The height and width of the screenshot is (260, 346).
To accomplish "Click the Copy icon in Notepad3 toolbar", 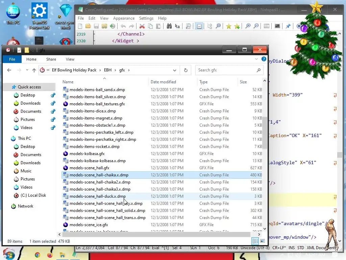I will click(150, 26).
